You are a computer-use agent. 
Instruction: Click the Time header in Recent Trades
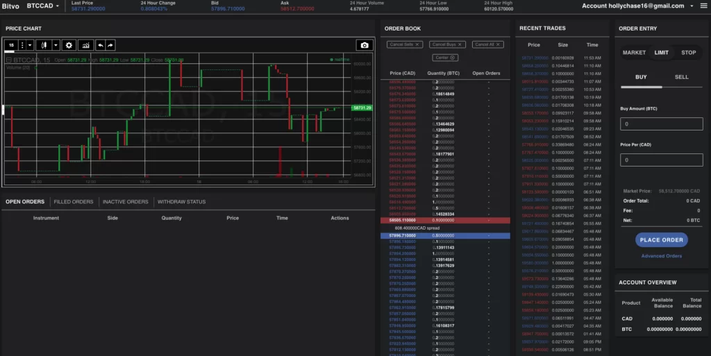tap(592, 45)
